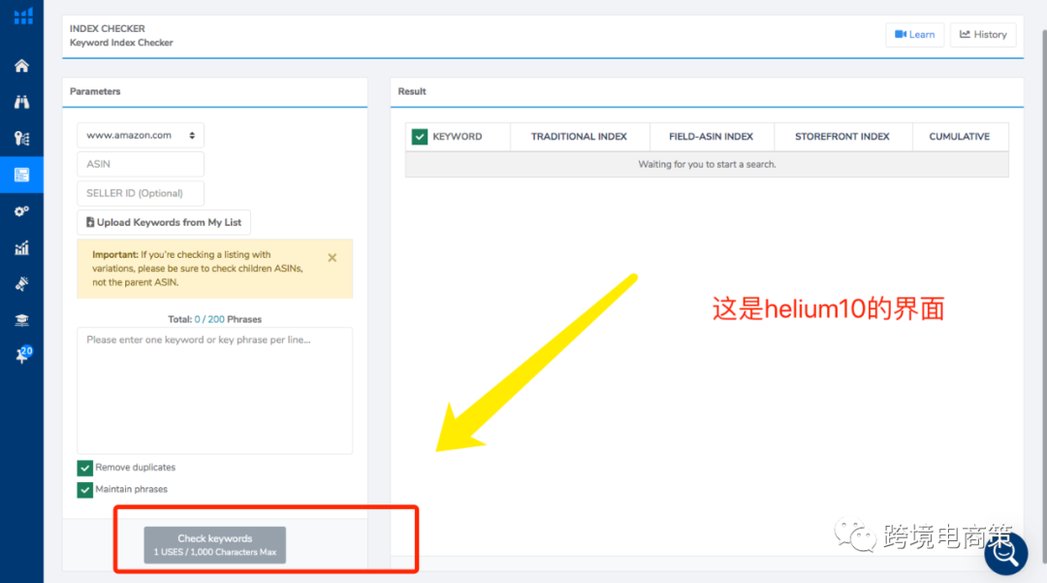Dismiss the Important notice with the X
The image size is (1047, 583).
click(333, 258)
